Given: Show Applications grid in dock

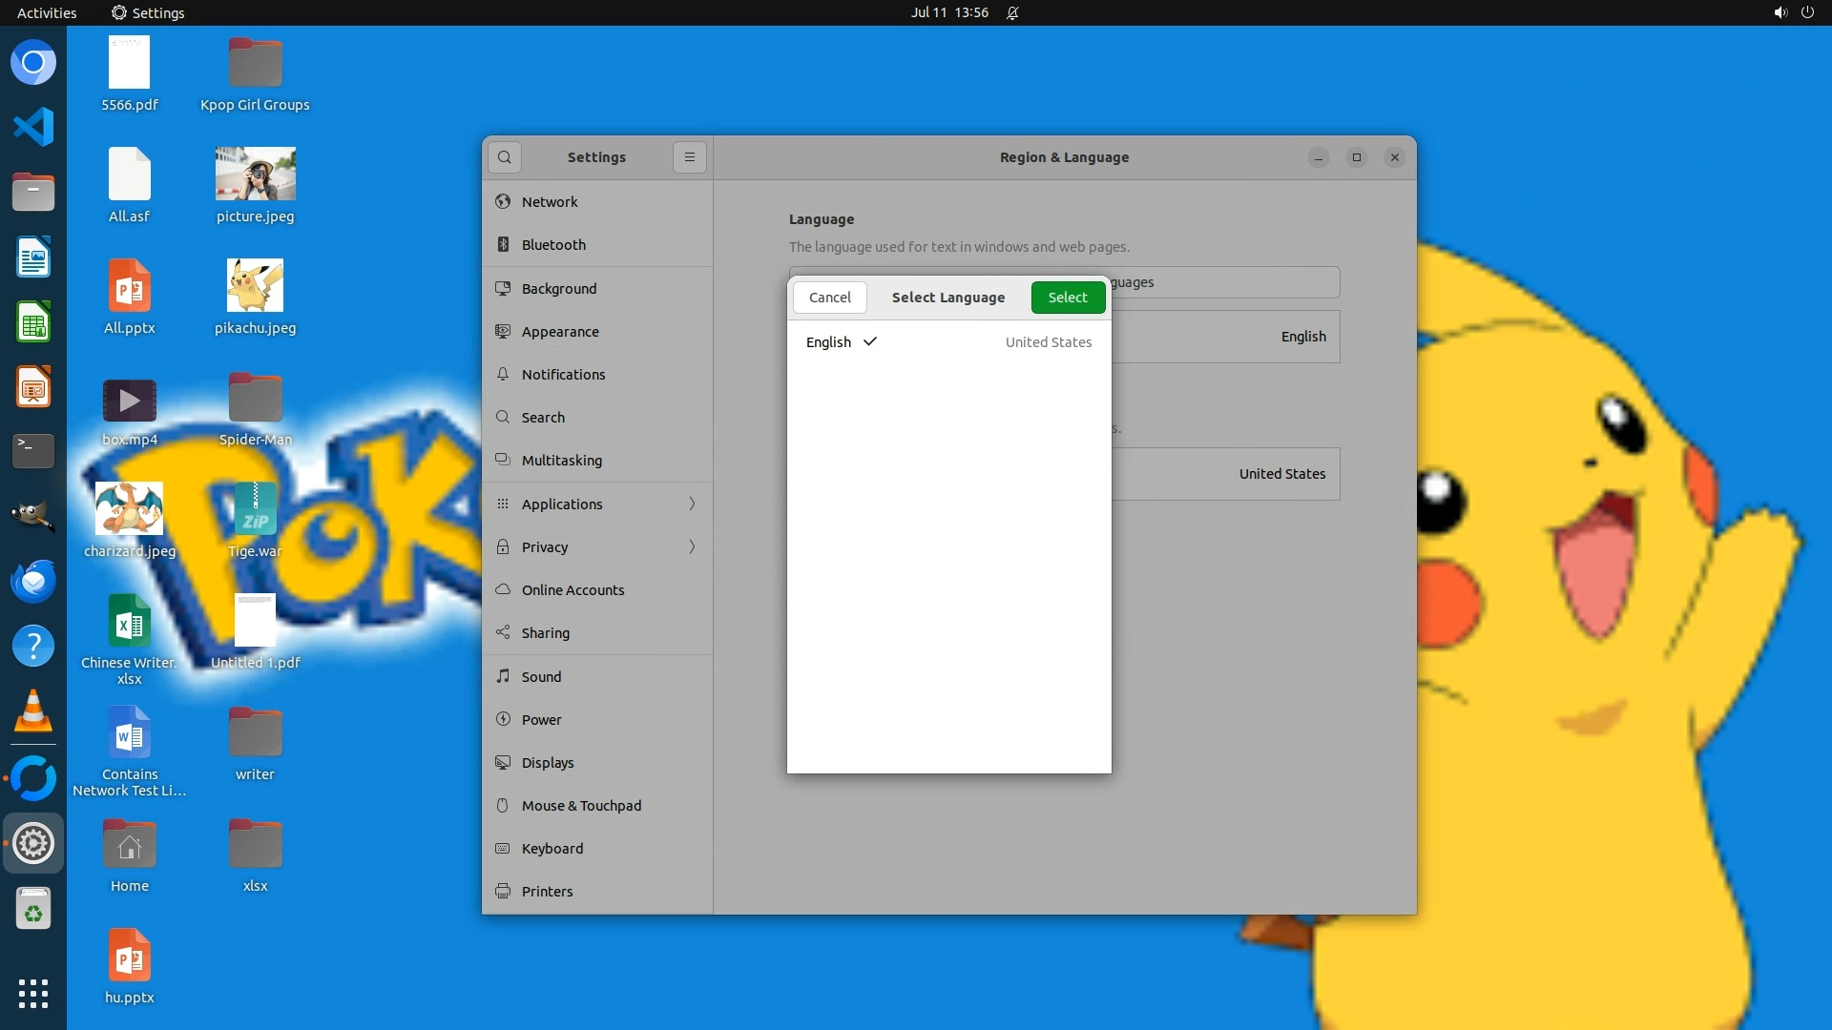Looking at the screenshot, I should coord(33,993).
